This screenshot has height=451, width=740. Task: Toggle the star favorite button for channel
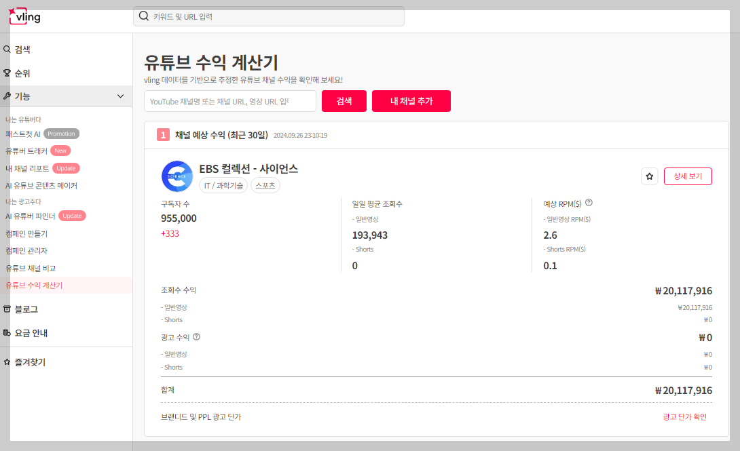(x=650, y=176)
